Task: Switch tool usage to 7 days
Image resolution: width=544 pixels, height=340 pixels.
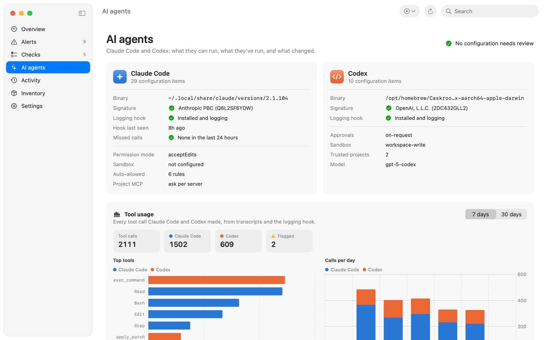Action: 480,214
